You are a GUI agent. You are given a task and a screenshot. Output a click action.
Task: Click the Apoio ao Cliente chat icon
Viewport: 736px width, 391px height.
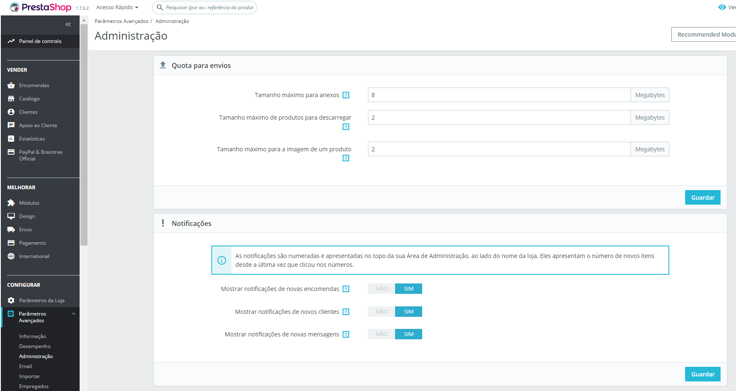[11, 125]
